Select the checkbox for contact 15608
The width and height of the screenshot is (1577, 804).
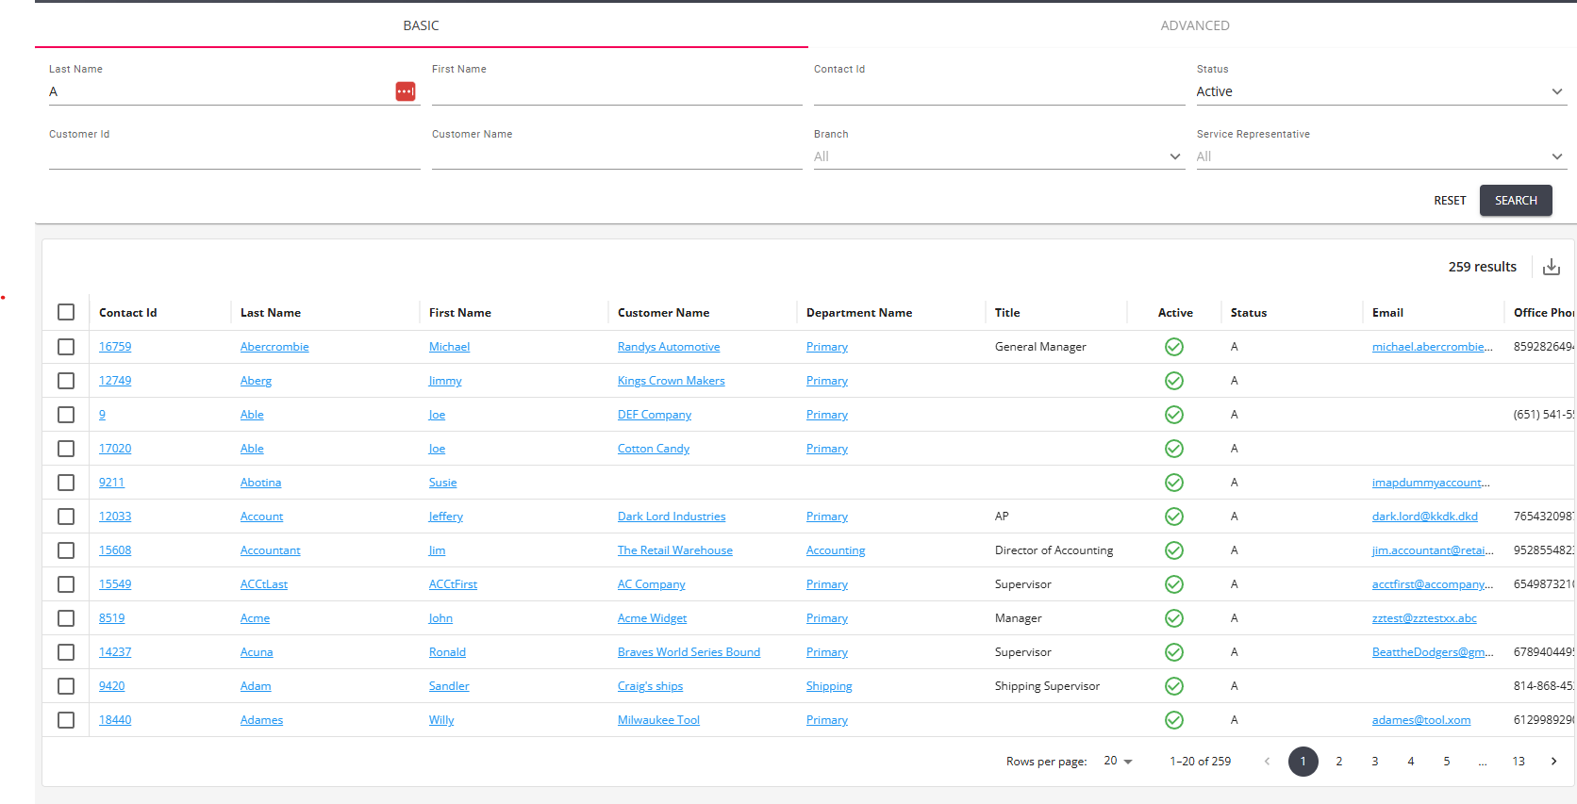coord(66,550)
